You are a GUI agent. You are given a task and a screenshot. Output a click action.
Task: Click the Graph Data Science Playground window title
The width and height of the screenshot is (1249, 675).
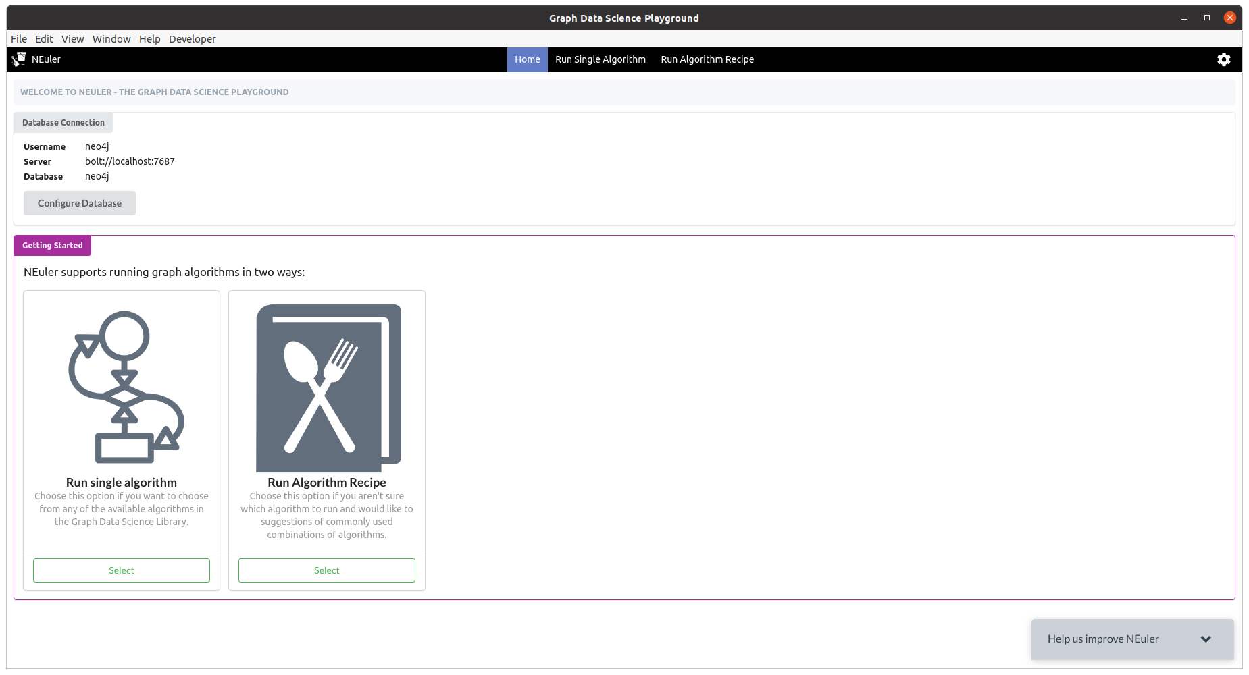(x=624, y=18)
